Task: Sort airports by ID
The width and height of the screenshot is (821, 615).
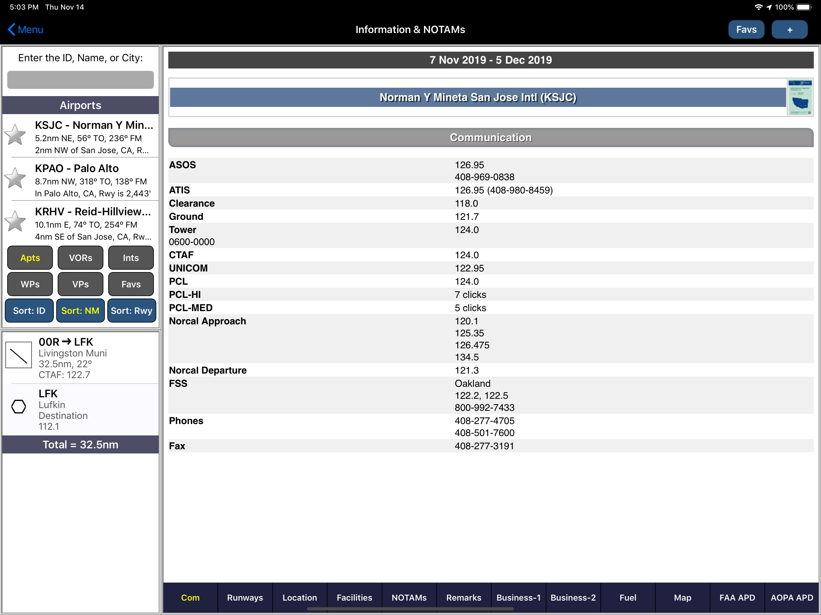Action: (29, 311)
